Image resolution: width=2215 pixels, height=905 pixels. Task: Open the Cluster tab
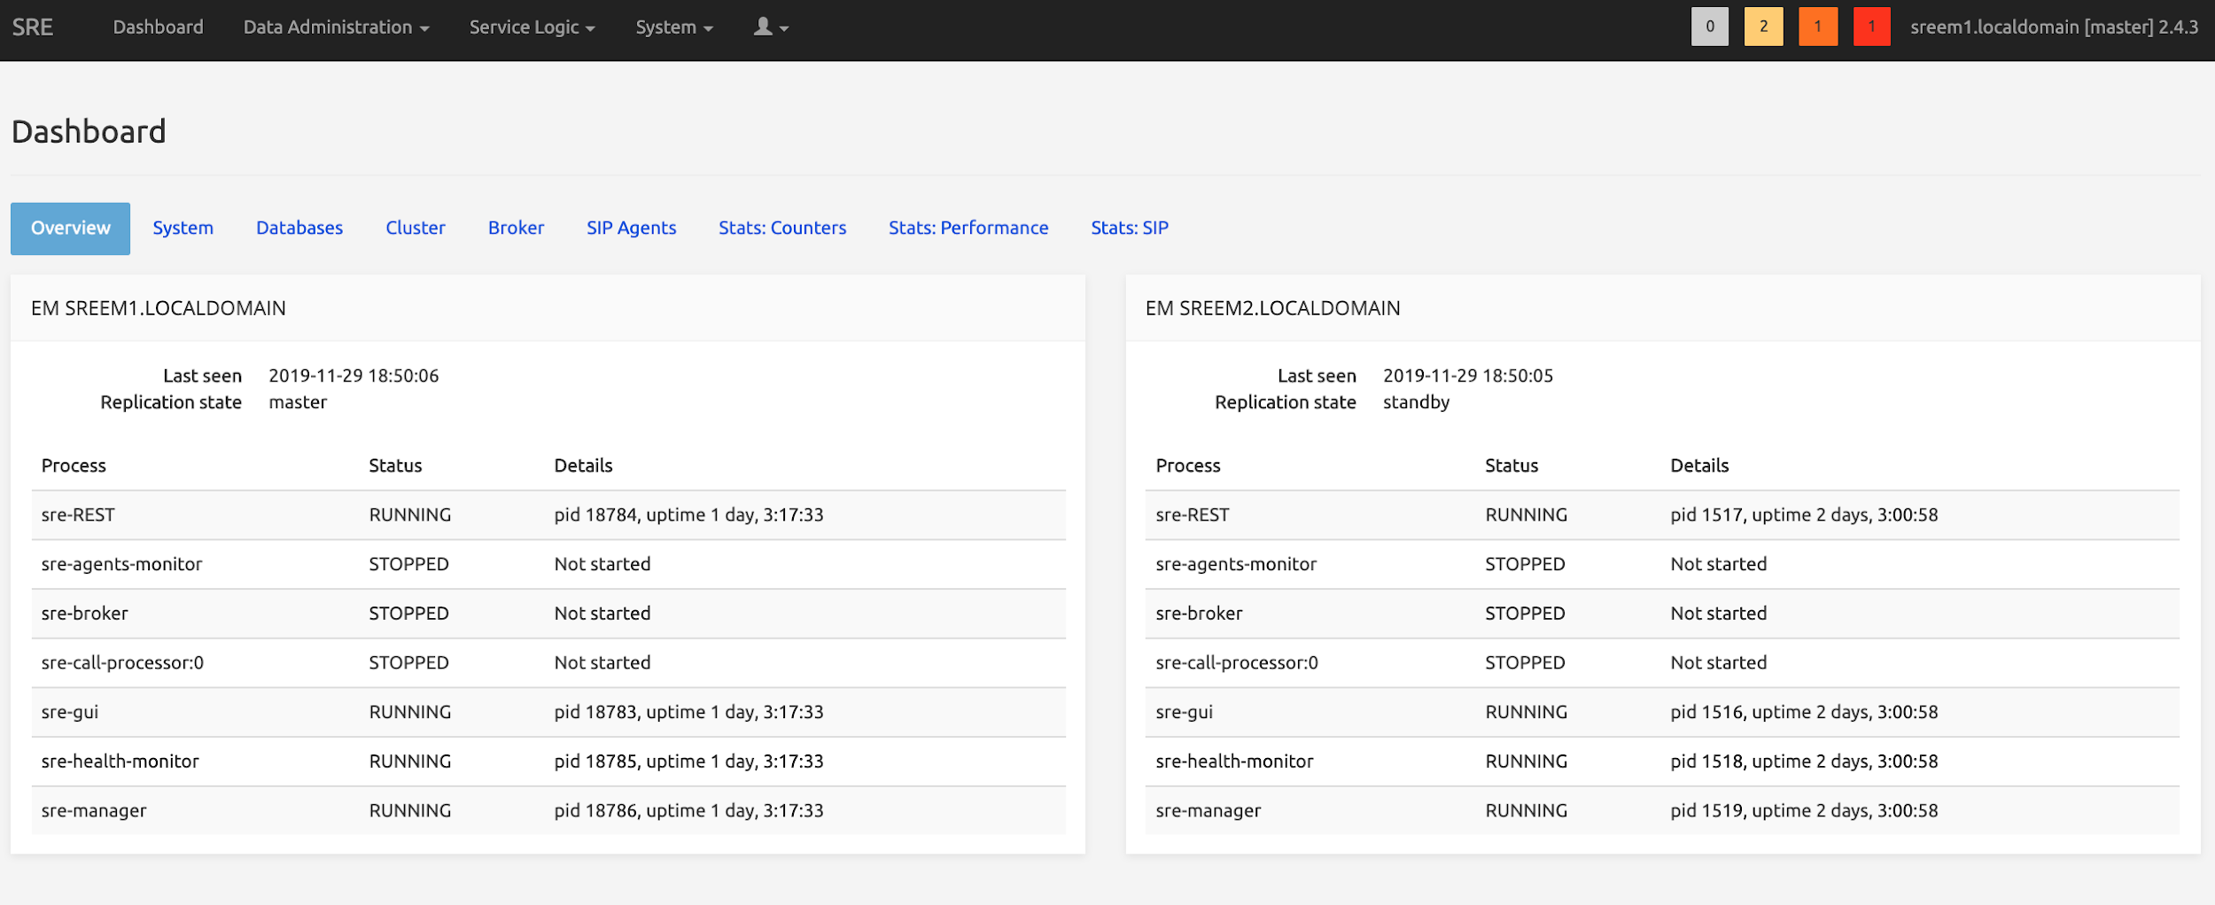tap(416, 228)
